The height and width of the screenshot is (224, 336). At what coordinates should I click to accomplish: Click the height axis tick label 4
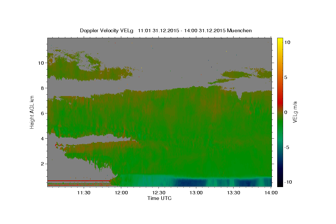tap(43, 139)
